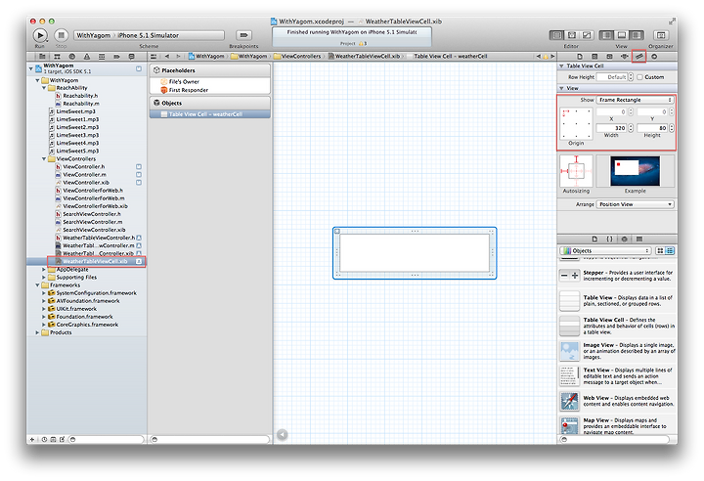Expand the Supporting Files group
The width and height of the screenshot is (704, 481).
click(x=44, y=278)
